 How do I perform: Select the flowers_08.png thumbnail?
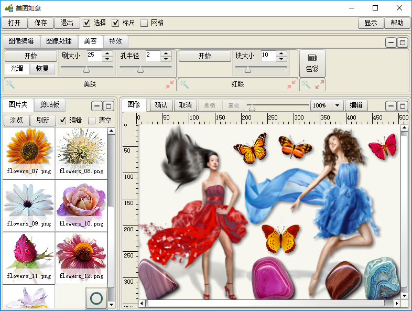coord(81,154)
